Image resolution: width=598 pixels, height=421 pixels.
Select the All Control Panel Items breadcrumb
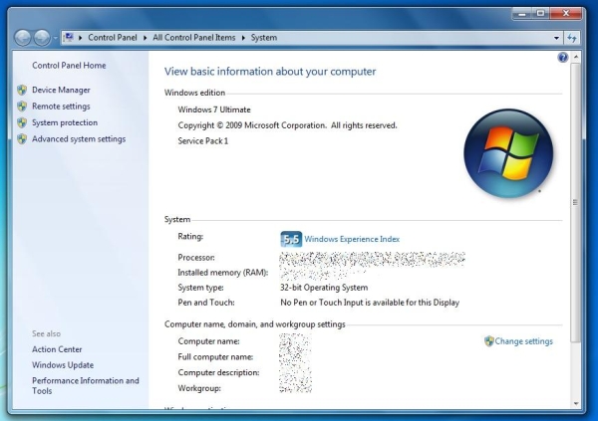(x=193, y=38)
